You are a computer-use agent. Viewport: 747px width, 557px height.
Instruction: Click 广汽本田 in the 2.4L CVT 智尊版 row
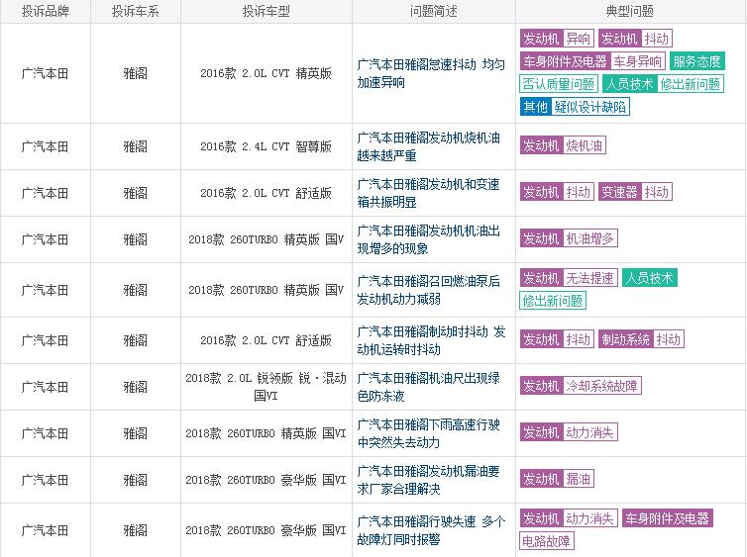tap(46, 146)
